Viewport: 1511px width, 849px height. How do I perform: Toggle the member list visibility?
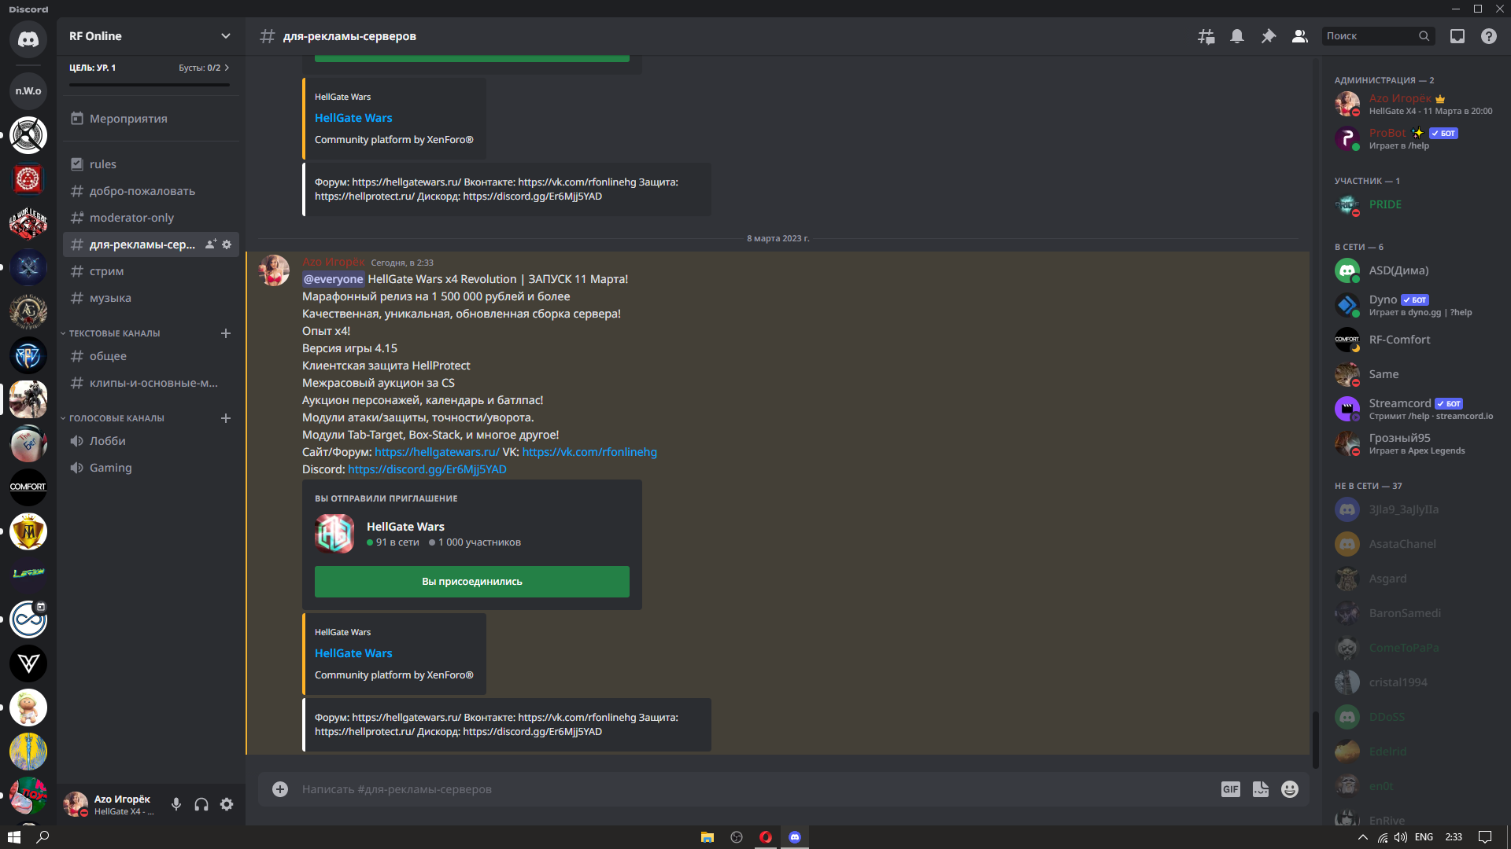[1300, 36]
